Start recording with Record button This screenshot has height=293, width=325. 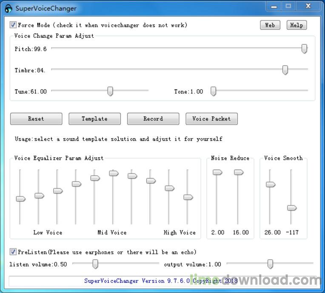[153, 119]
